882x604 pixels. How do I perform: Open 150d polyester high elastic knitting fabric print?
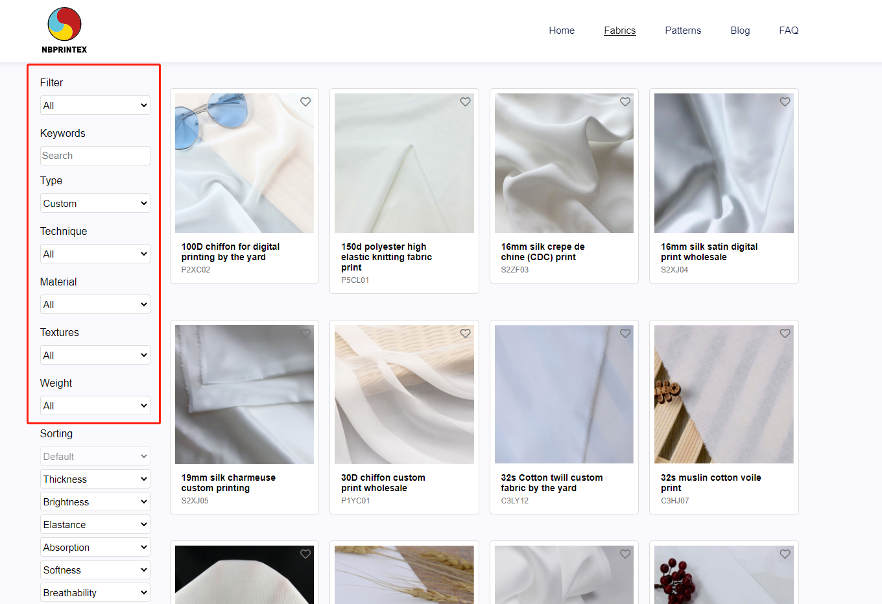(x=387, y=257)
